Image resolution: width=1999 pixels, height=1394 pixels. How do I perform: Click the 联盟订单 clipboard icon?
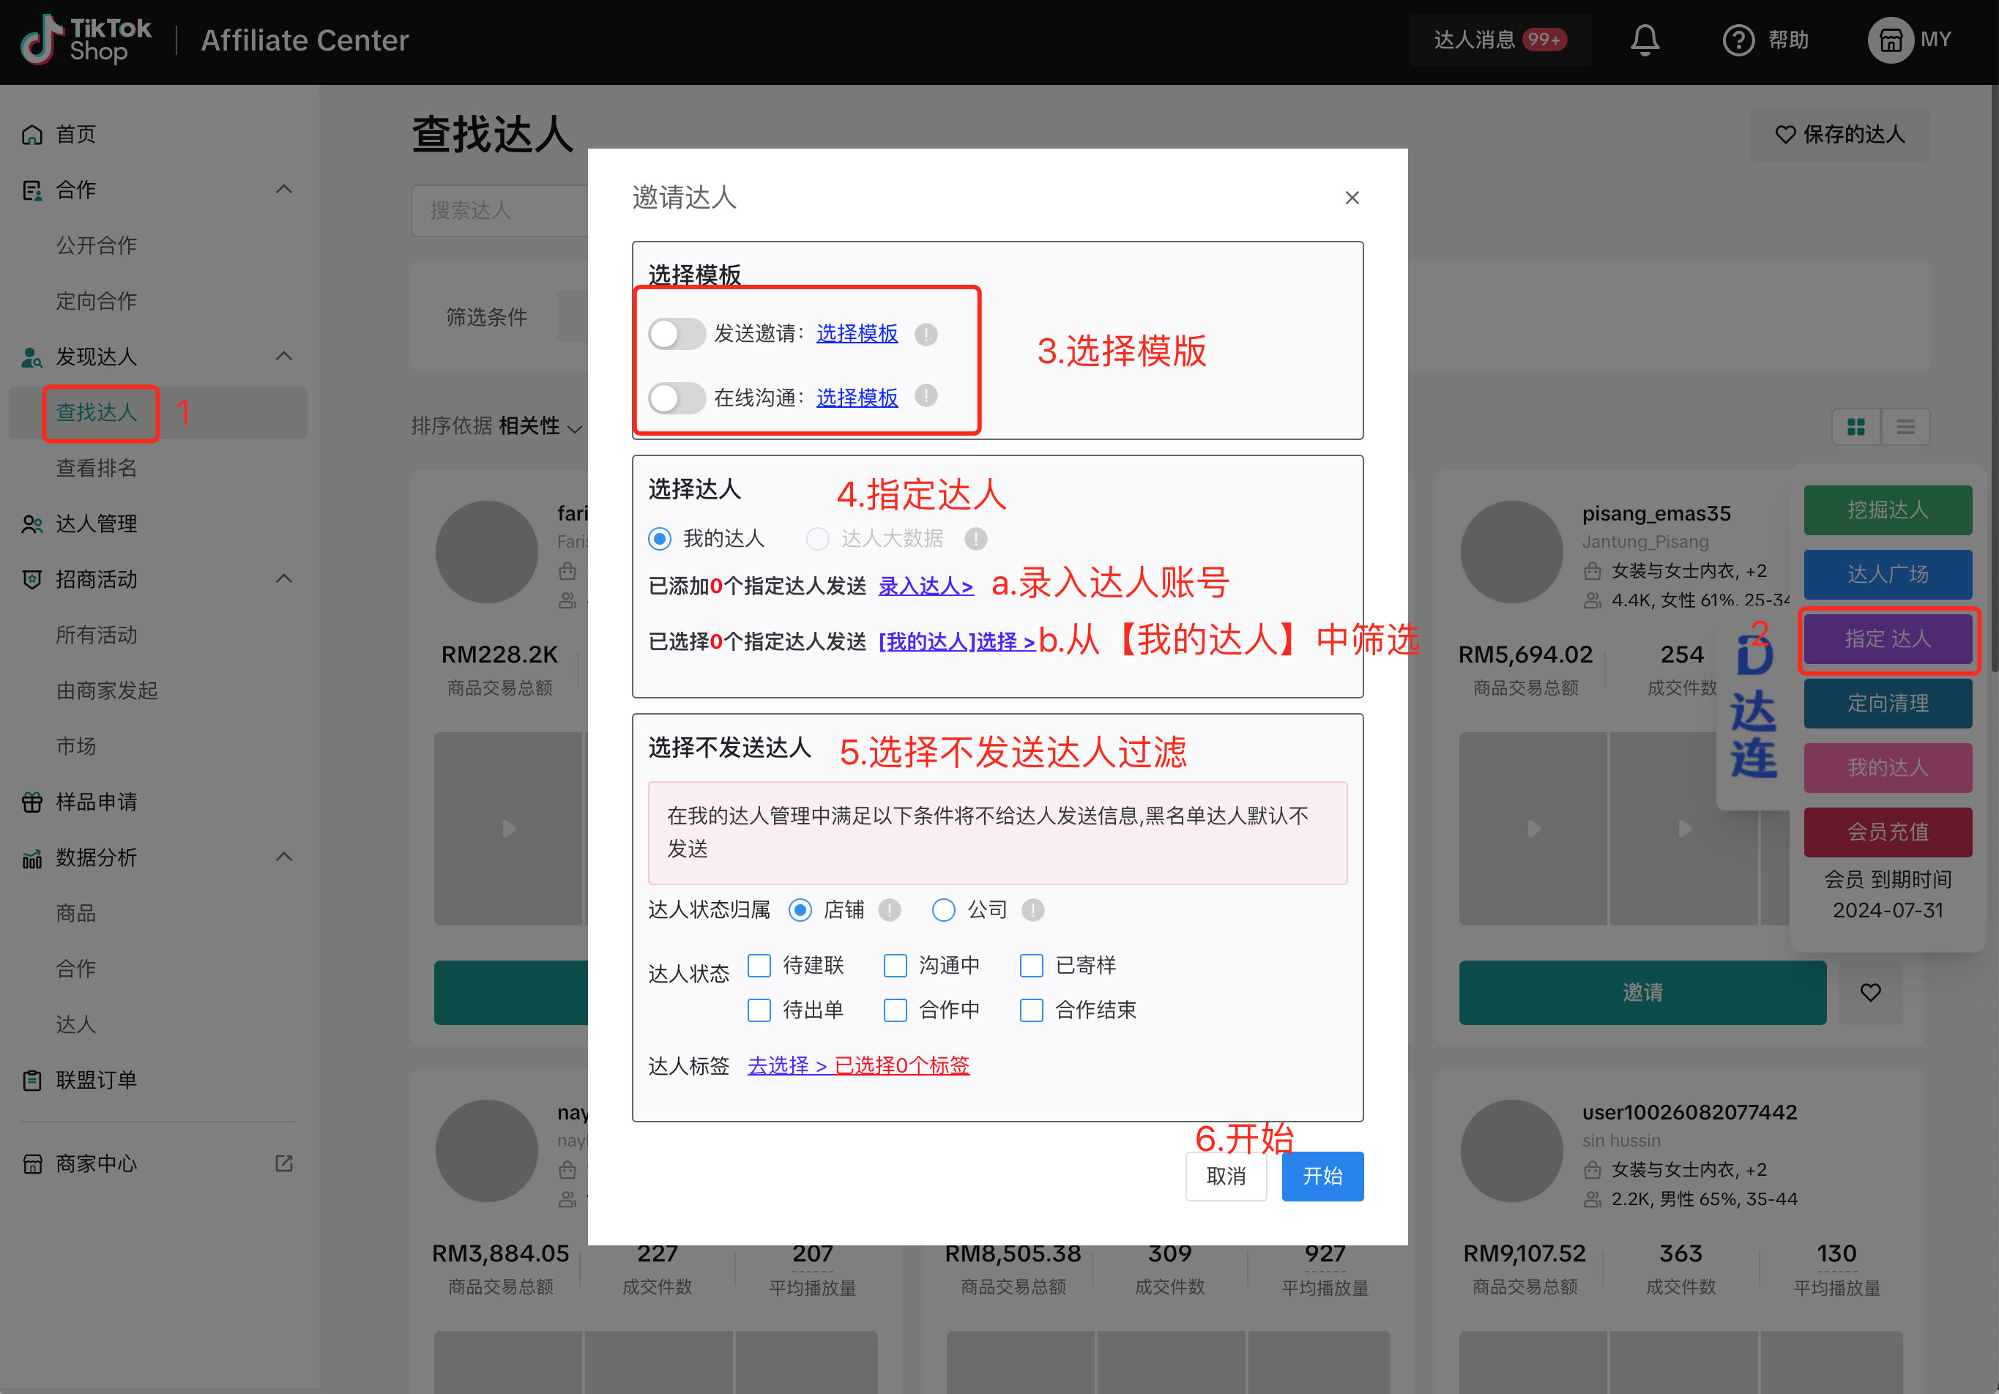32,1081
